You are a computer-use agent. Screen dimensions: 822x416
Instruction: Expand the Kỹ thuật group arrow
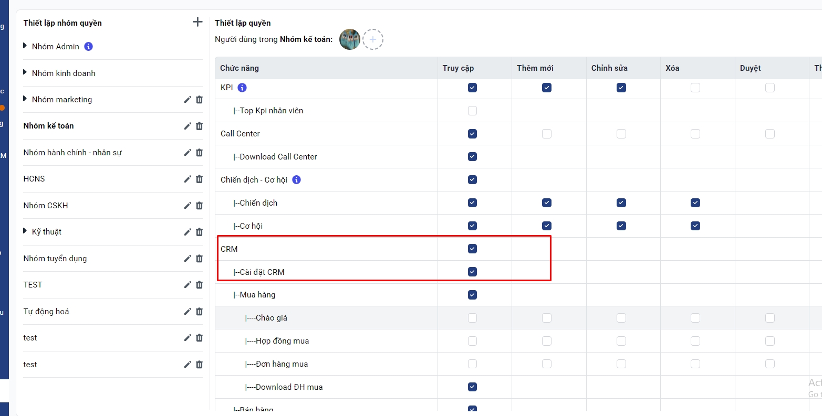(25, 231)
